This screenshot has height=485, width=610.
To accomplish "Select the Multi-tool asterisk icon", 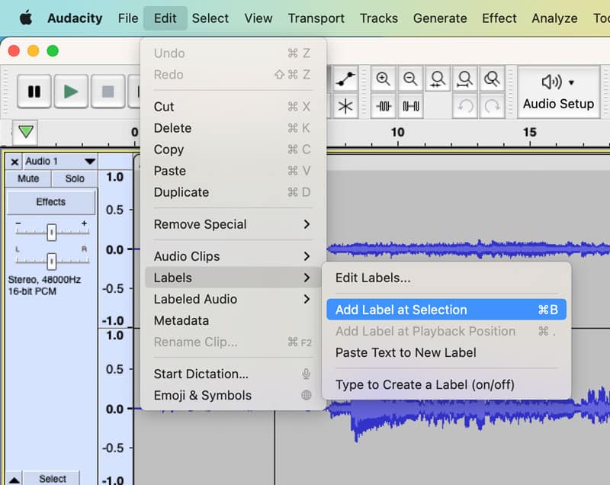I will click(345, 106).
